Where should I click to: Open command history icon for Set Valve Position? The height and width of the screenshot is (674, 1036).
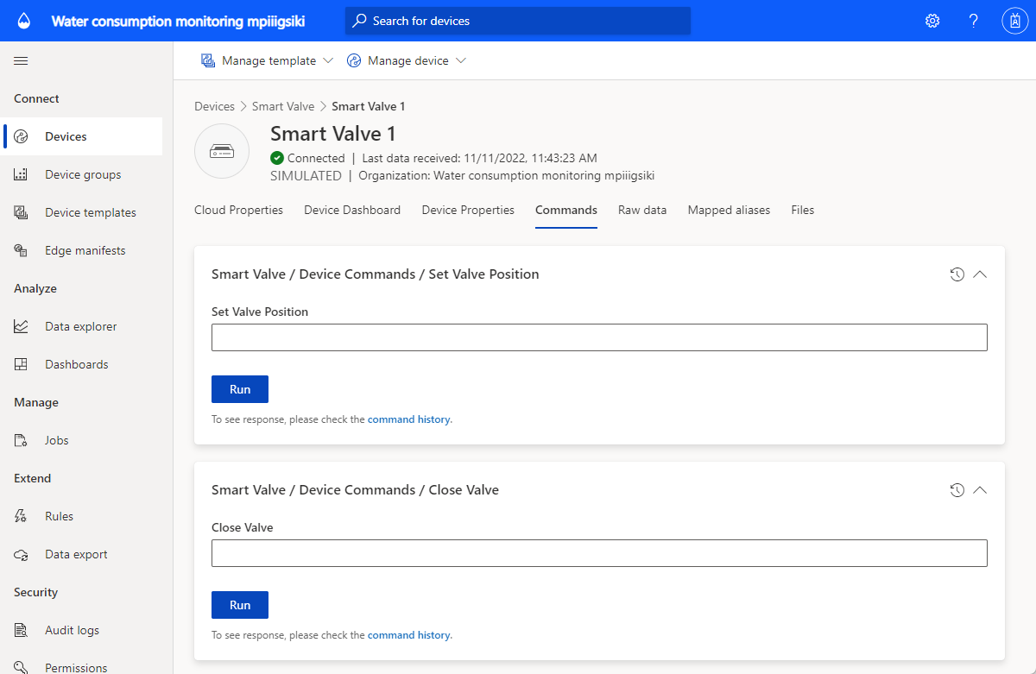point(957,274)
